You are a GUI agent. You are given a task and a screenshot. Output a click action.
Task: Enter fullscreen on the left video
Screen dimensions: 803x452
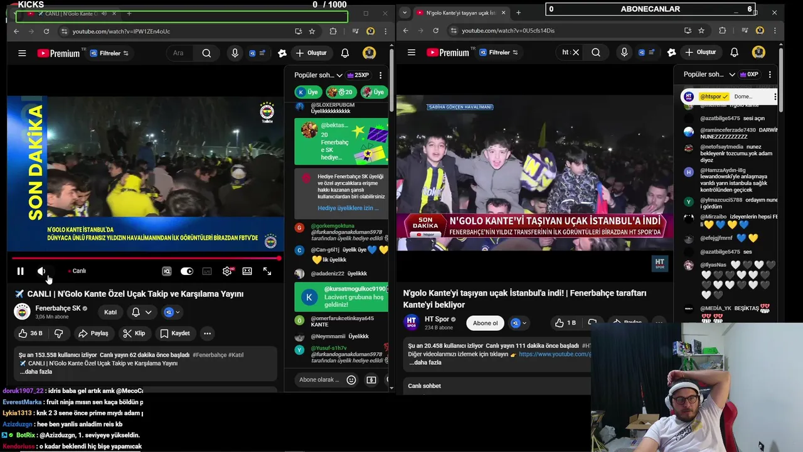click(267, 271)
